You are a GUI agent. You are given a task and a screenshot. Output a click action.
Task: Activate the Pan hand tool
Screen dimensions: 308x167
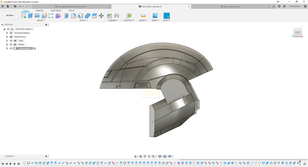(145, 156)
